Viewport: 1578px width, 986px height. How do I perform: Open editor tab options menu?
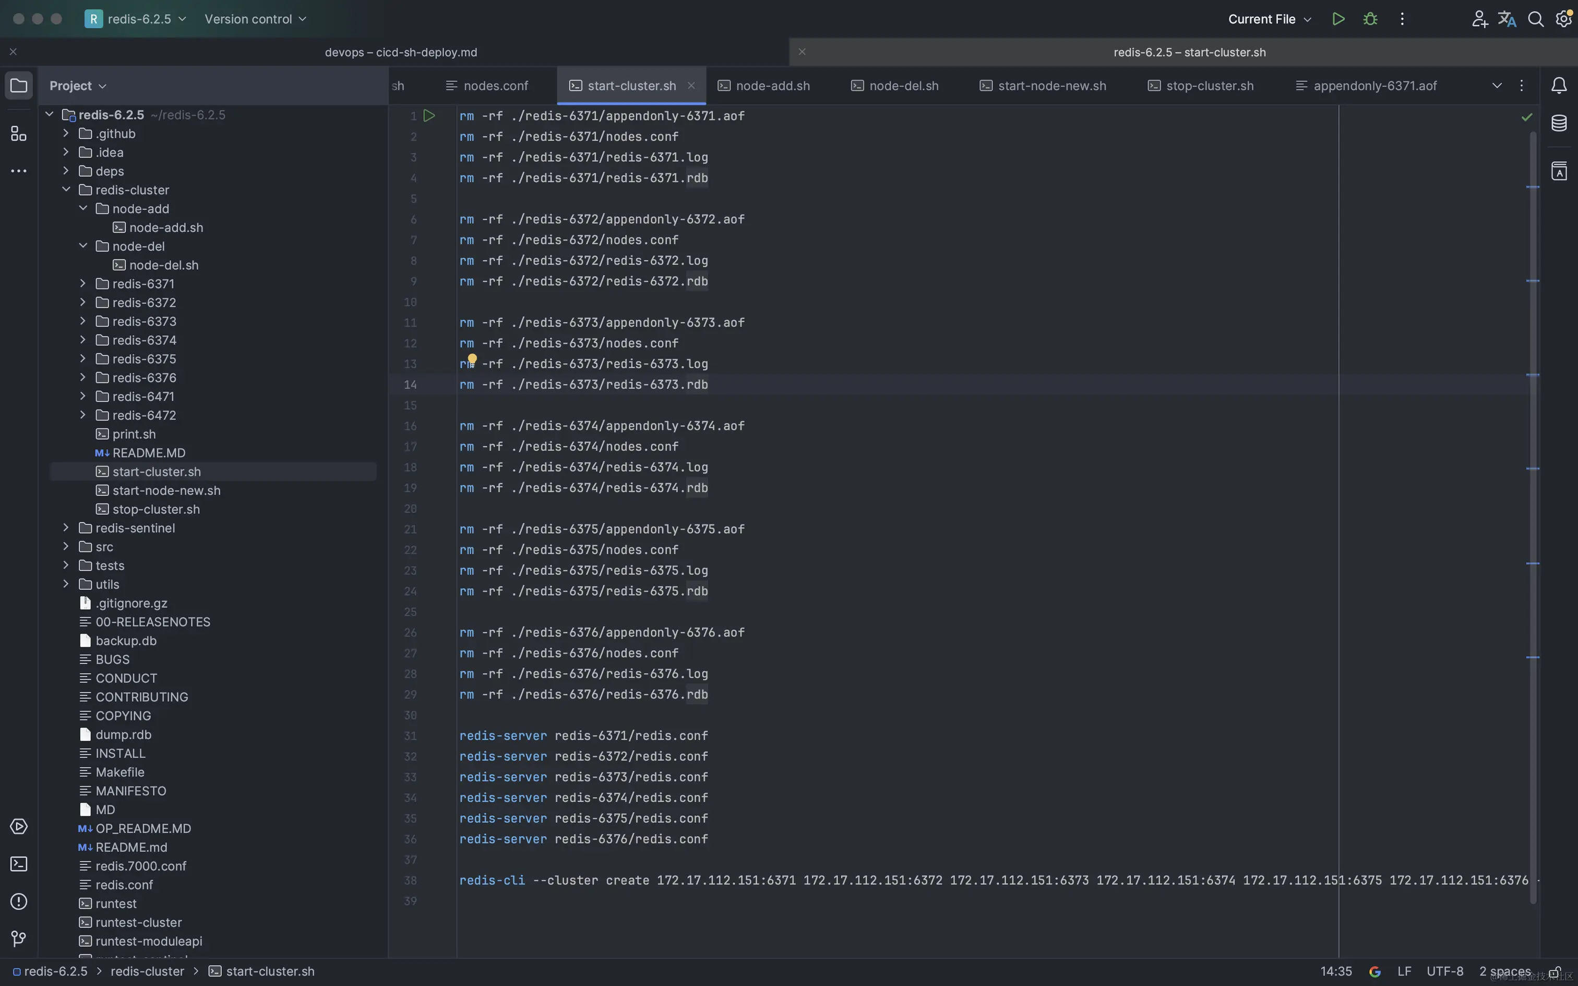1521,86
